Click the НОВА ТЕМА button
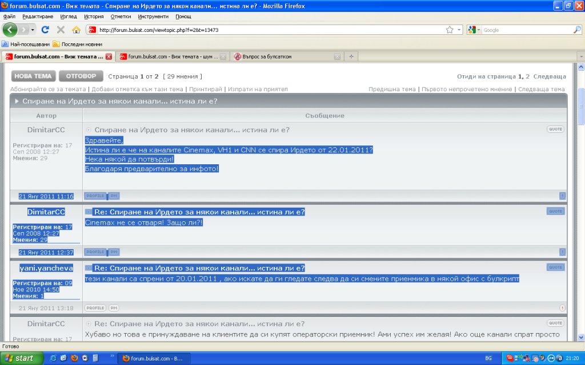The image size is (585, 365). coord(33,76)
